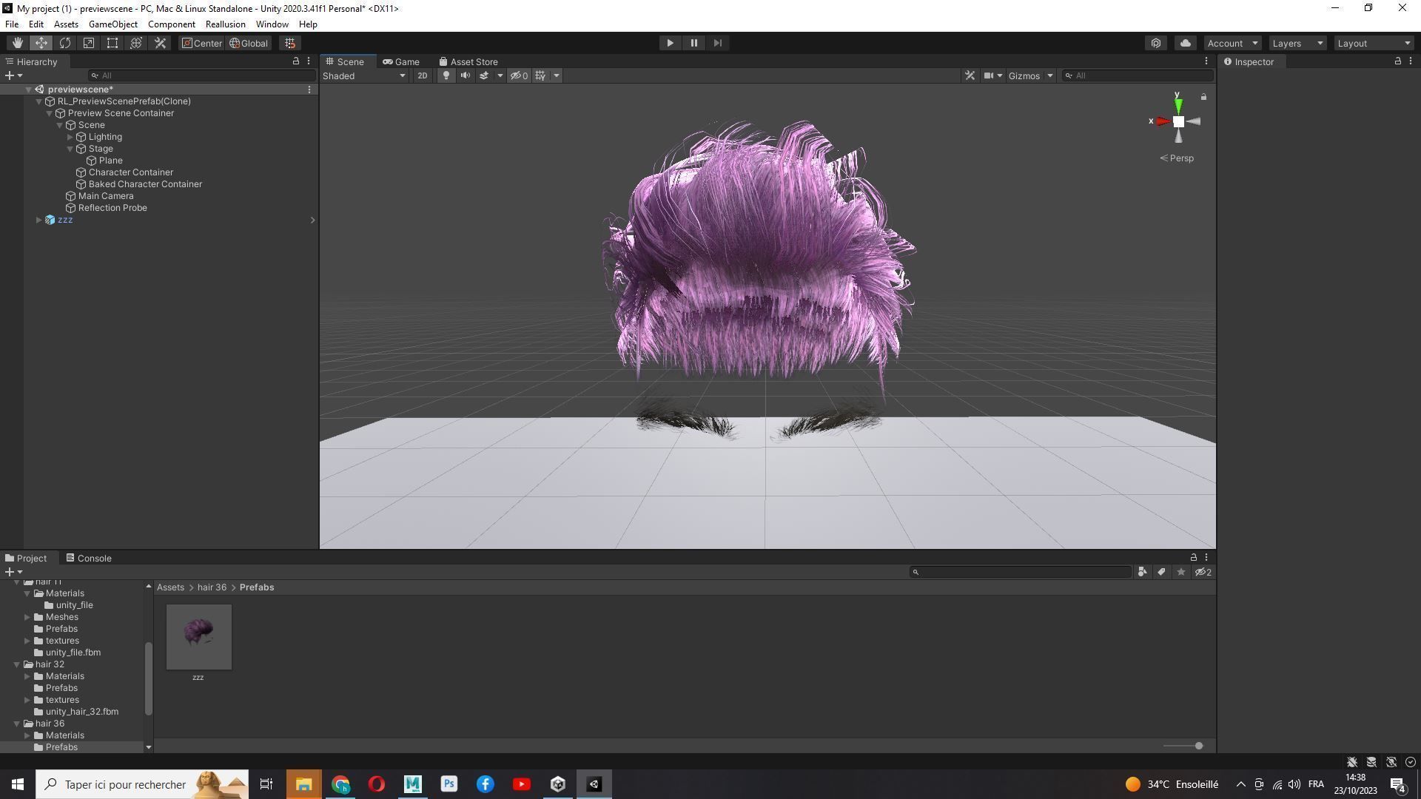Lock the Inspector panel (padlock icon)
1421x799 pixels.
coord(1397,61)
